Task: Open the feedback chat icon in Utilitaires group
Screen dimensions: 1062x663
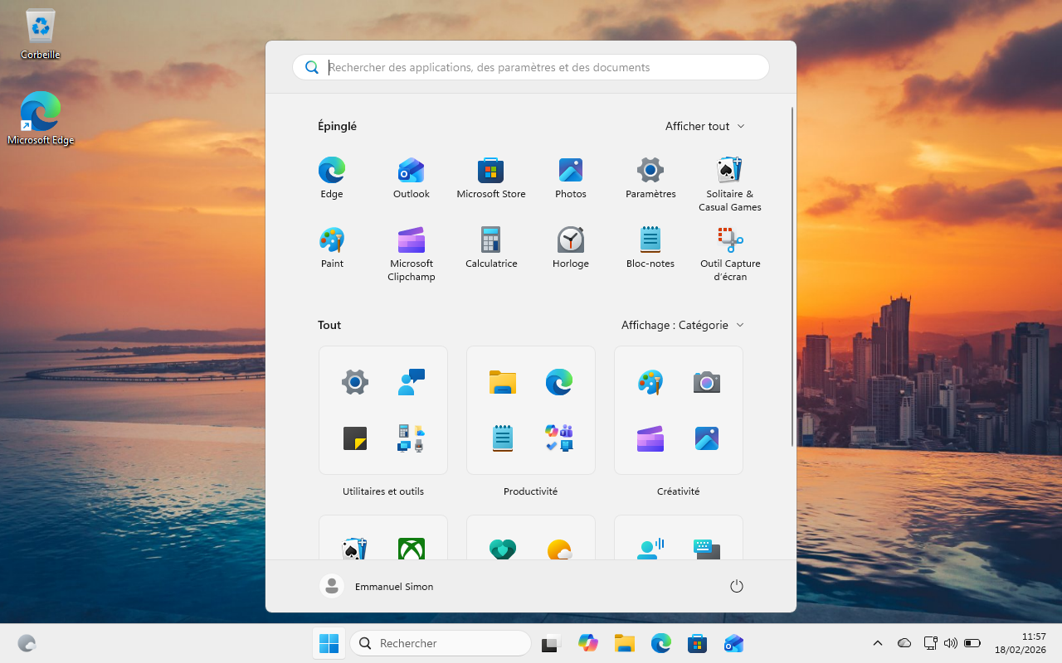Action: click(x=412, y=382)
